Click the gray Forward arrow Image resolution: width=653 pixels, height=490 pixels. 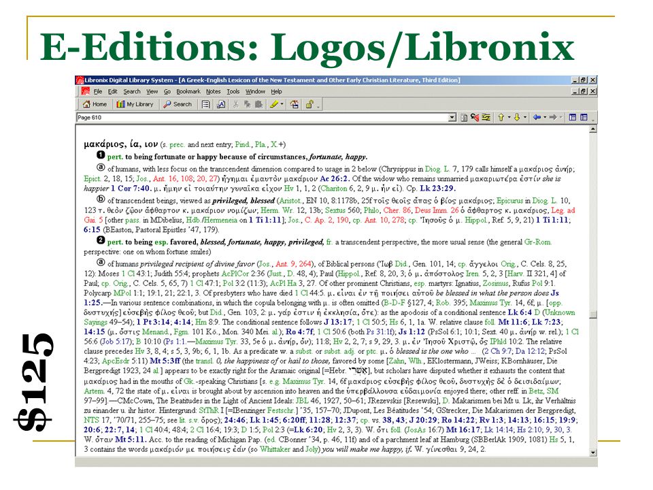553,118
